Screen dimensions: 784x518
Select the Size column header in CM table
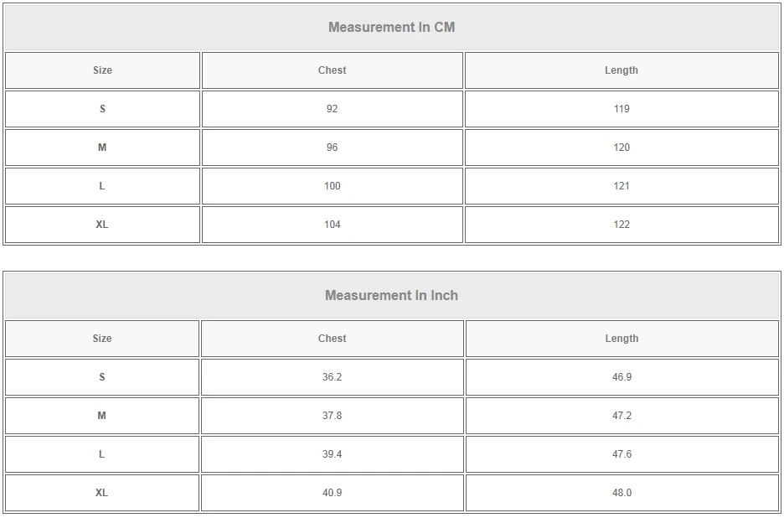point(102,70)
